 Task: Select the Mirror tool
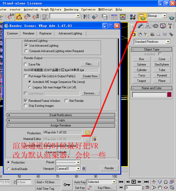(86, 17)
